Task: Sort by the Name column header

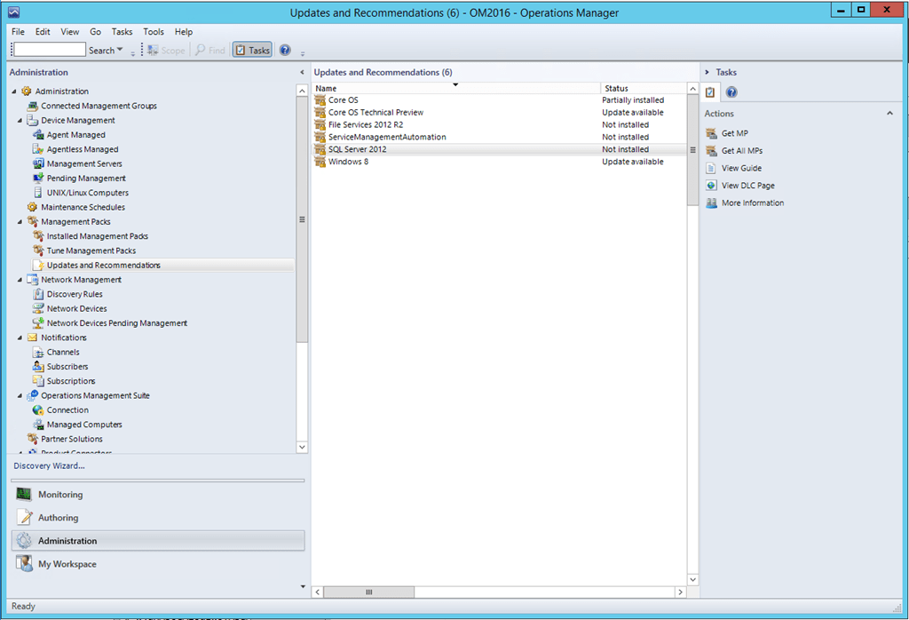Action: point(455,88)
